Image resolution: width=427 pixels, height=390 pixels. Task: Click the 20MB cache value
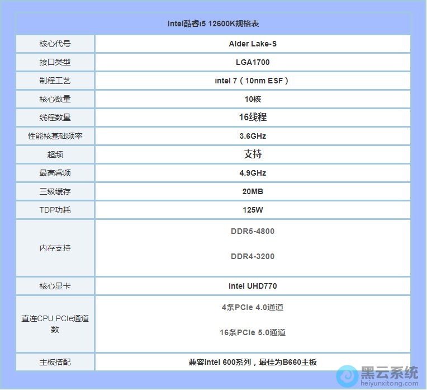(253, 191)
